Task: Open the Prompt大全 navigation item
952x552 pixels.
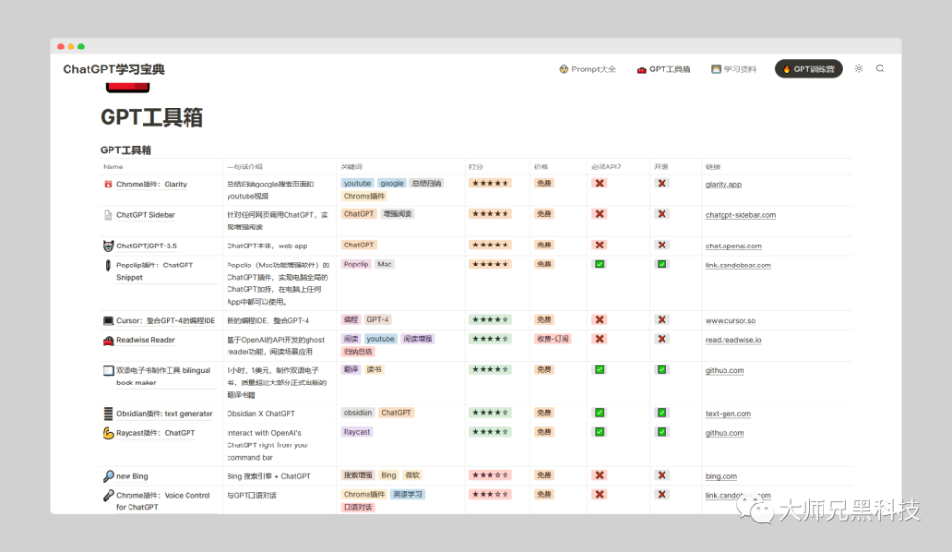Action: pyautogui.click(x=587, y=69)
